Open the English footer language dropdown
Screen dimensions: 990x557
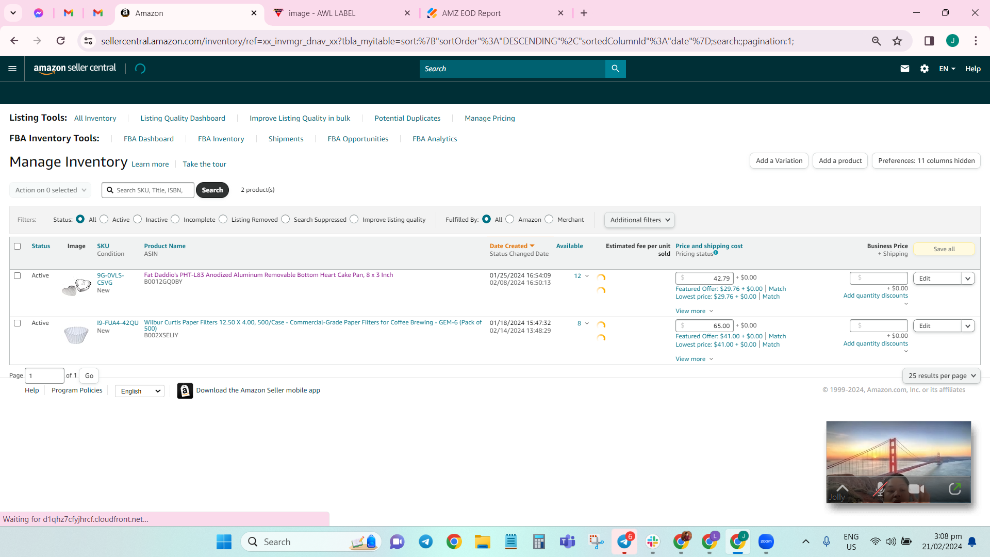[140, 391]
